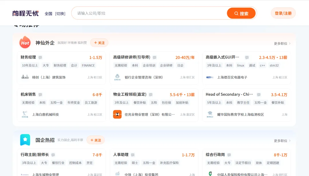Click the chat icon next to 行政主厨/厨师长
The width and height of the screenshot is (309, 176).
[53, 155]
